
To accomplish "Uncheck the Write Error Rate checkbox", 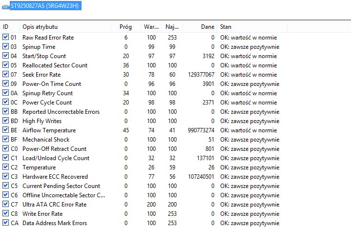I will tap(5, 213).
